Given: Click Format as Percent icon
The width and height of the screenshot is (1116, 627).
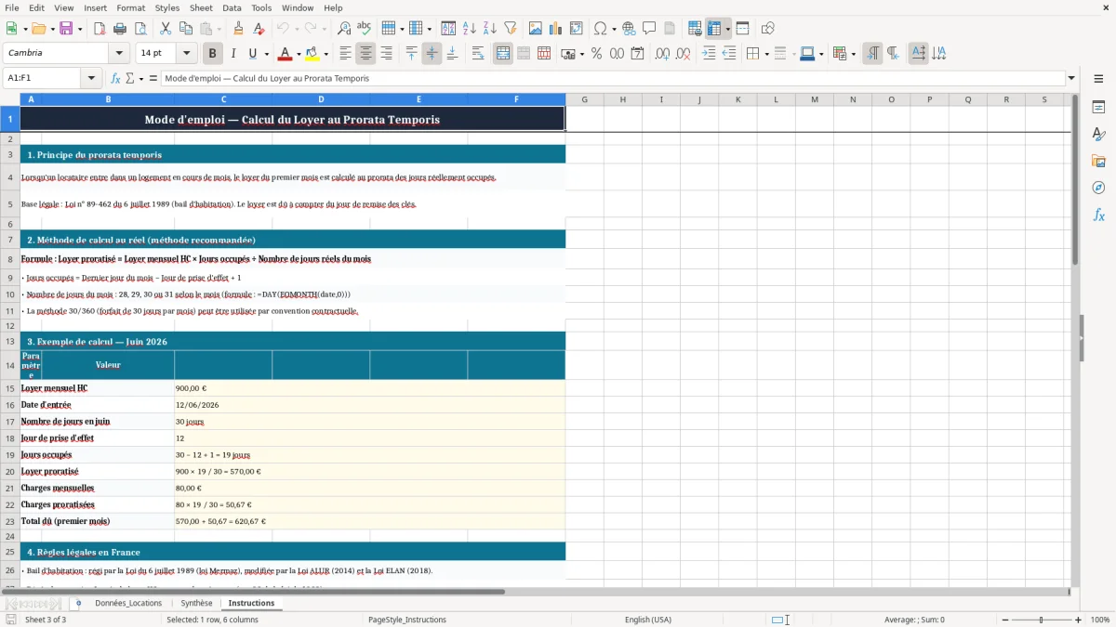Looking at the screenshot, I should pyautogui.click(x=596, y=54).
